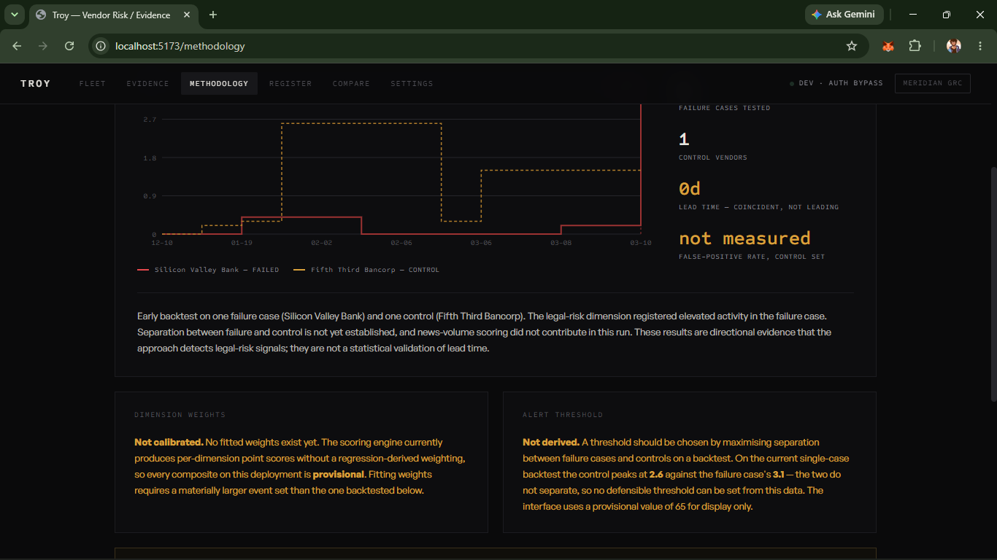Open Settings in top navigation
Image resolution: width=997 pixels, height=560 pixels.
(412, 84)
